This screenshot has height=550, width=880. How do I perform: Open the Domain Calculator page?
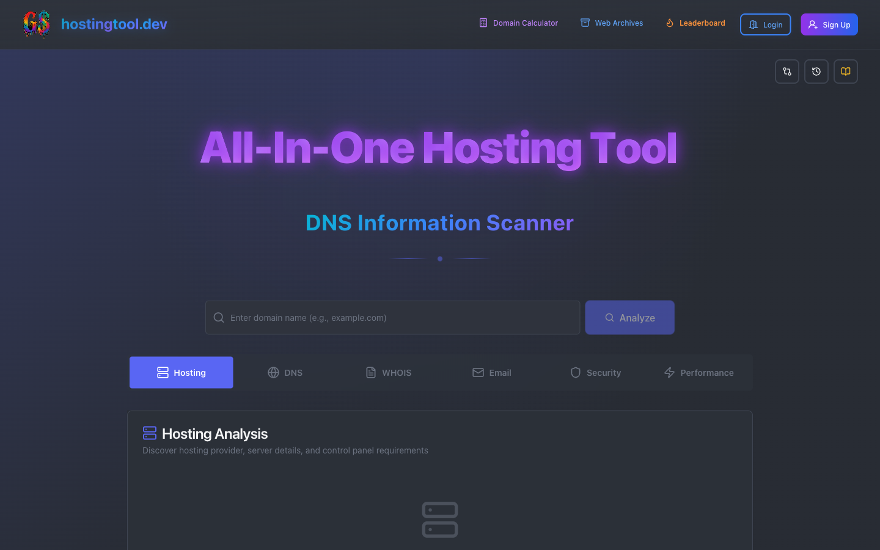coord(518,23)
